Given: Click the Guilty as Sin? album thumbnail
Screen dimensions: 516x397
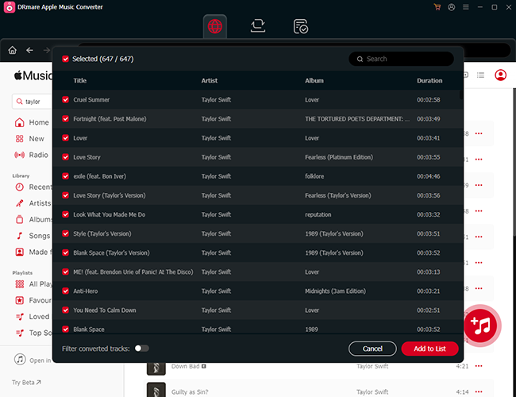Looking at the screenshot, I should (x=156, y=390).
